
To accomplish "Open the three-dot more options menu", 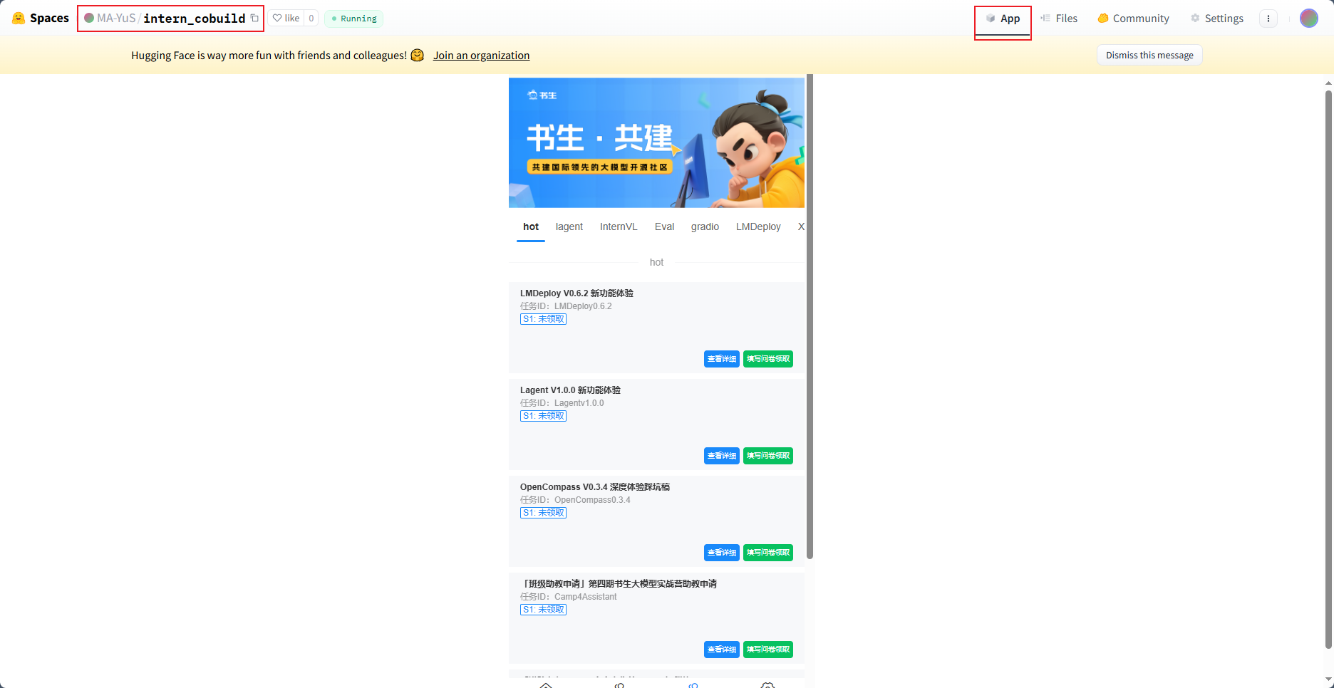I will 1268,19.
